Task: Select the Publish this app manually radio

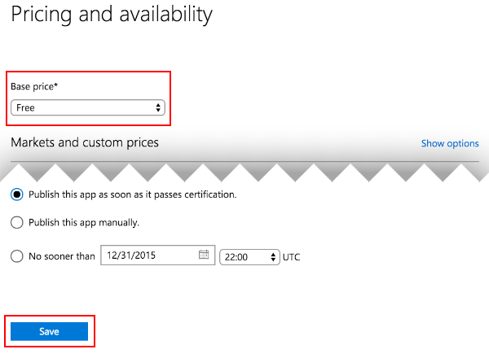Action: pos(17,222)
